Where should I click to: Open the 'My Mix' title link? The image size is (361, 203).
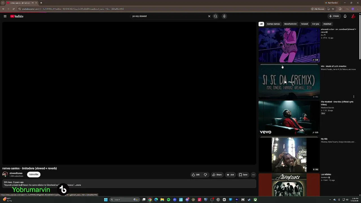click(x=324, y=139)
